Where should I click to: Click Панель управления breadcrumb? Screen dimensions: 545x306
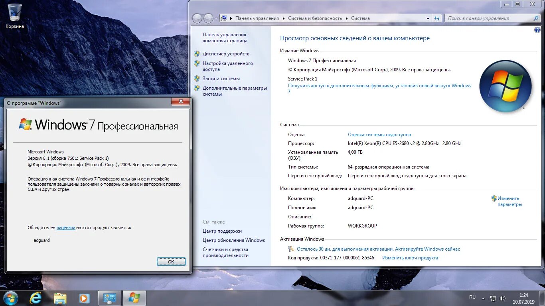click(257, 18)
